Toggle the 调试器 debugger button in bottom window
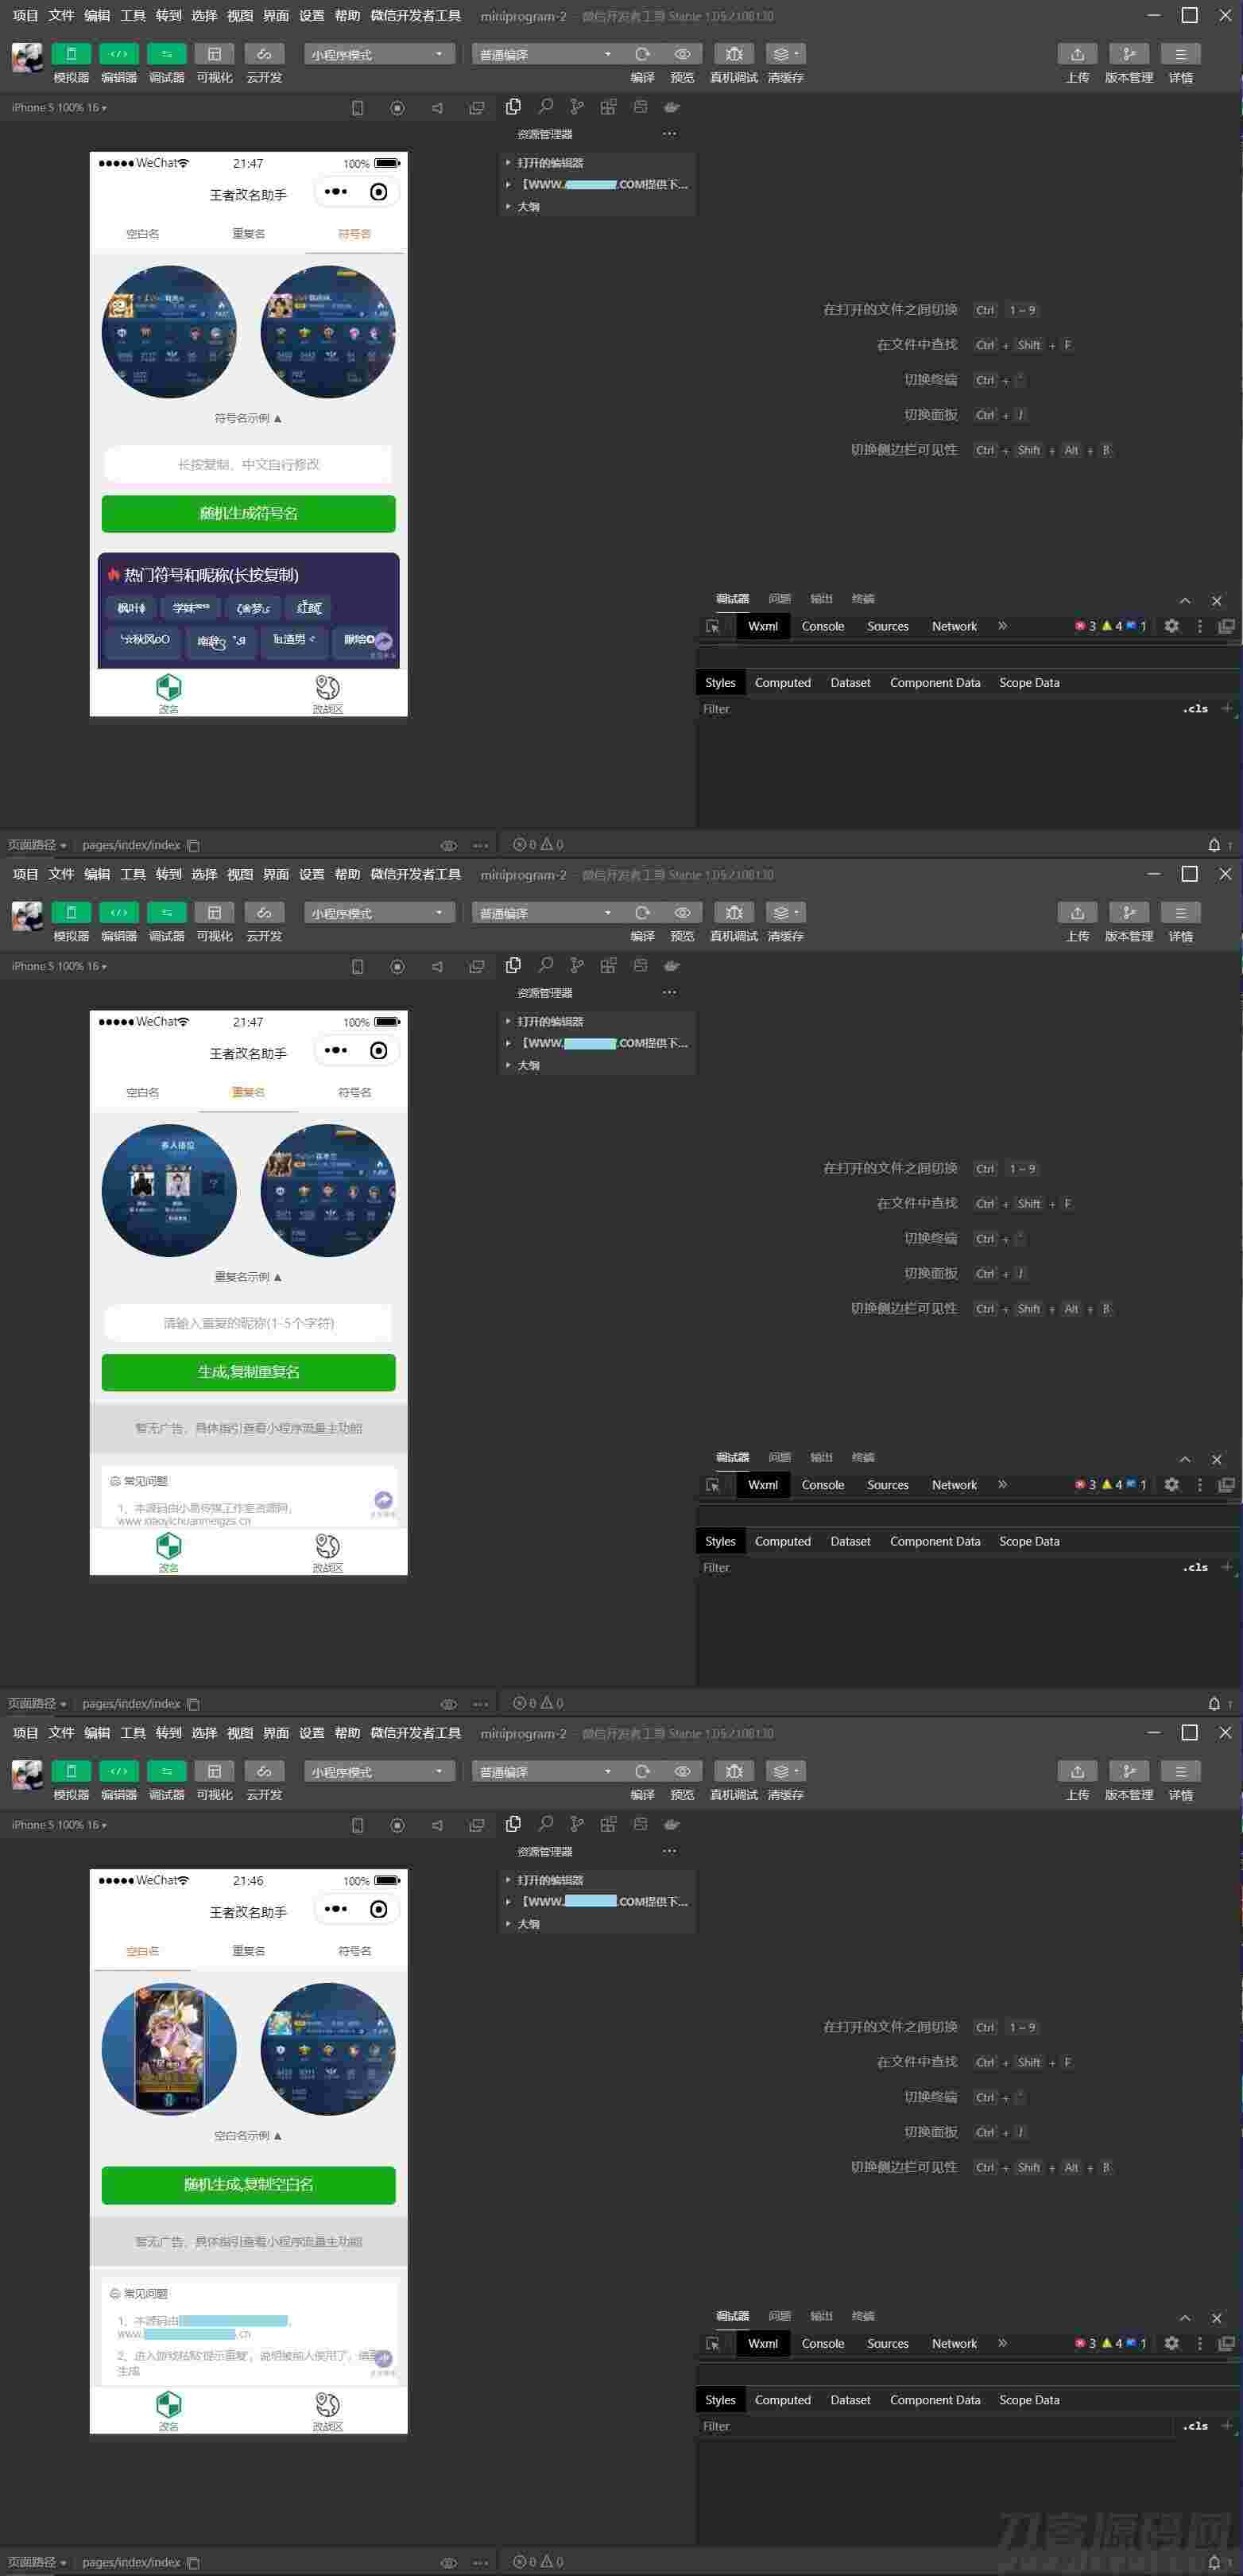Image resolution: width=1243 pixels, height=2576 pixels. pyautogui.click(x=166, y=1771)
